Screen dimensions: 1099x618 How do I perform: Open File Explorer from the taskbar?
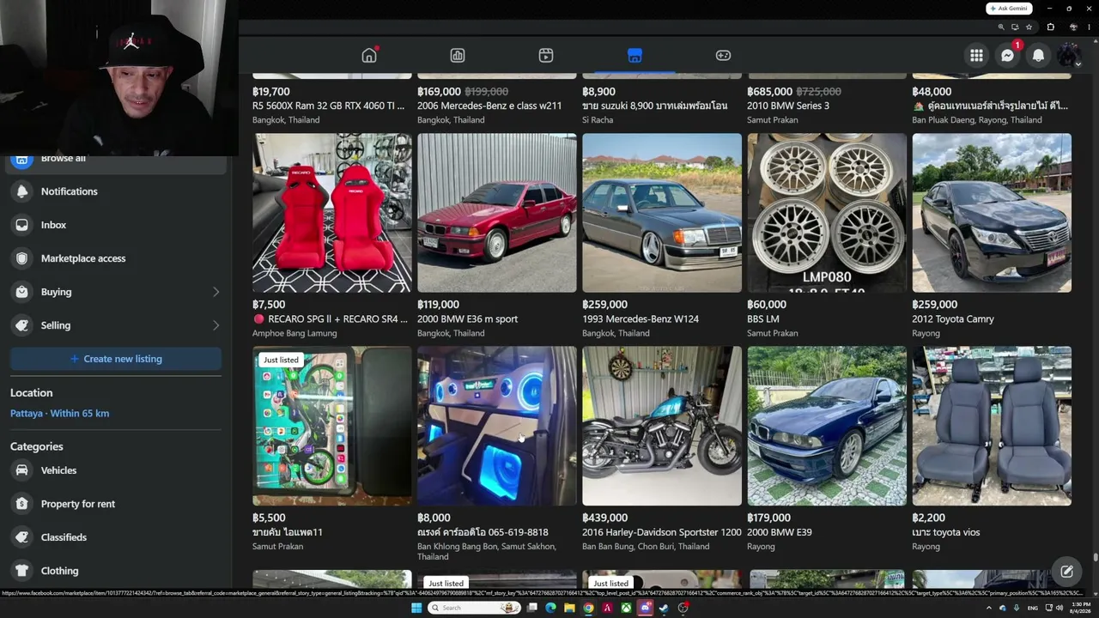pos(569,608)
